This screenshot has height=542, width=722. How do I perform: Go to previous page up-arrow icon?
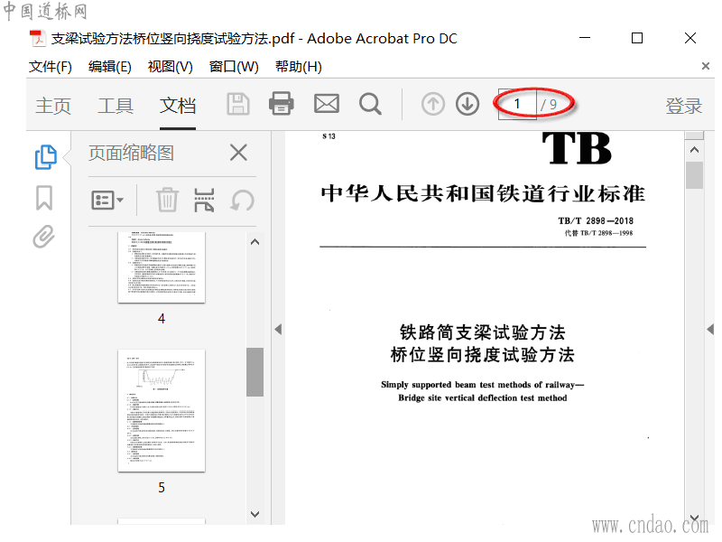point(433,104)
